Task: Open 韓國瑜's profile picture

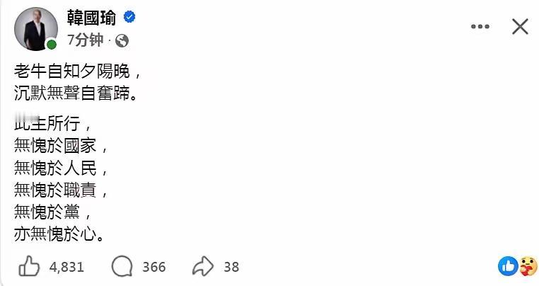Action: pyautogui.click(x=33, y=30)
